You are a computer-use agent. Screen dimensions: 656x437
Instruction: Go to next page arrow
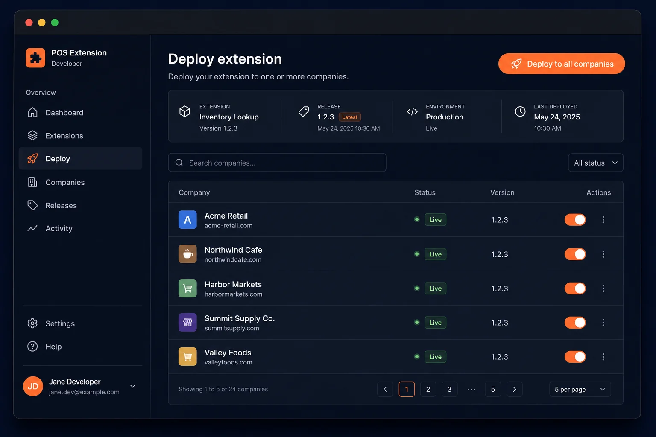tap(515, 389)
